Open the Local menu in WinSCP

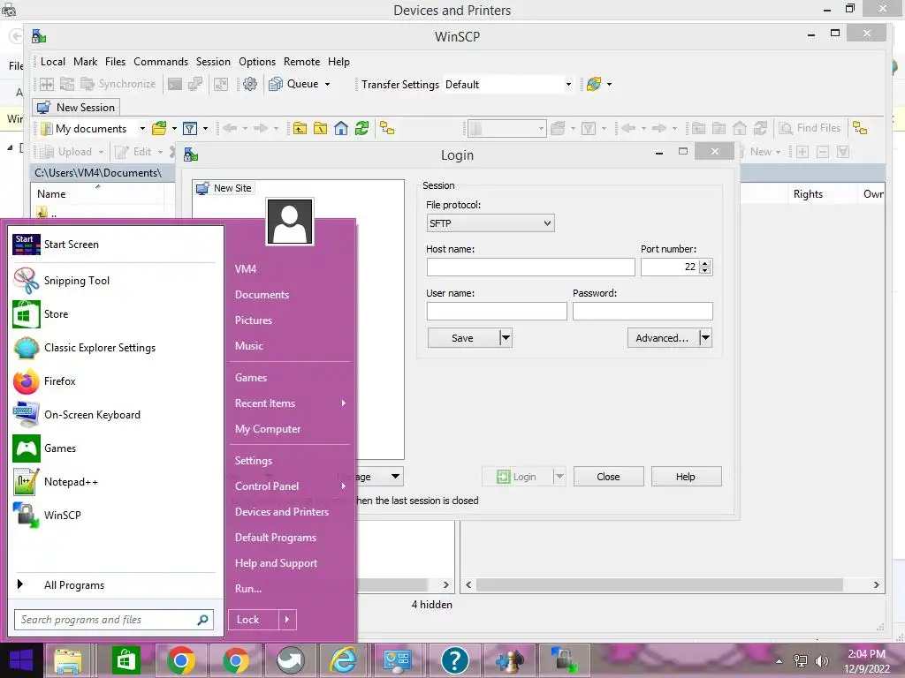pyautogui.click(x=52, y=62)
